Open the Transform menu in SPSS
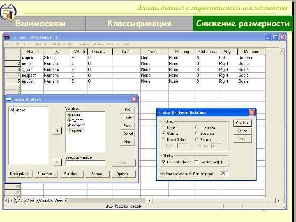The image size is (296, 222). pyautogui.click(x=52, y=44)
